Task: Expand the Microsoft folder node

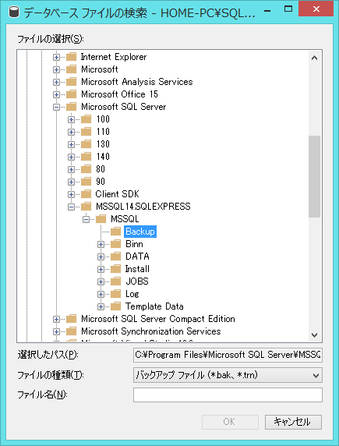Action: tap(56, 69)
